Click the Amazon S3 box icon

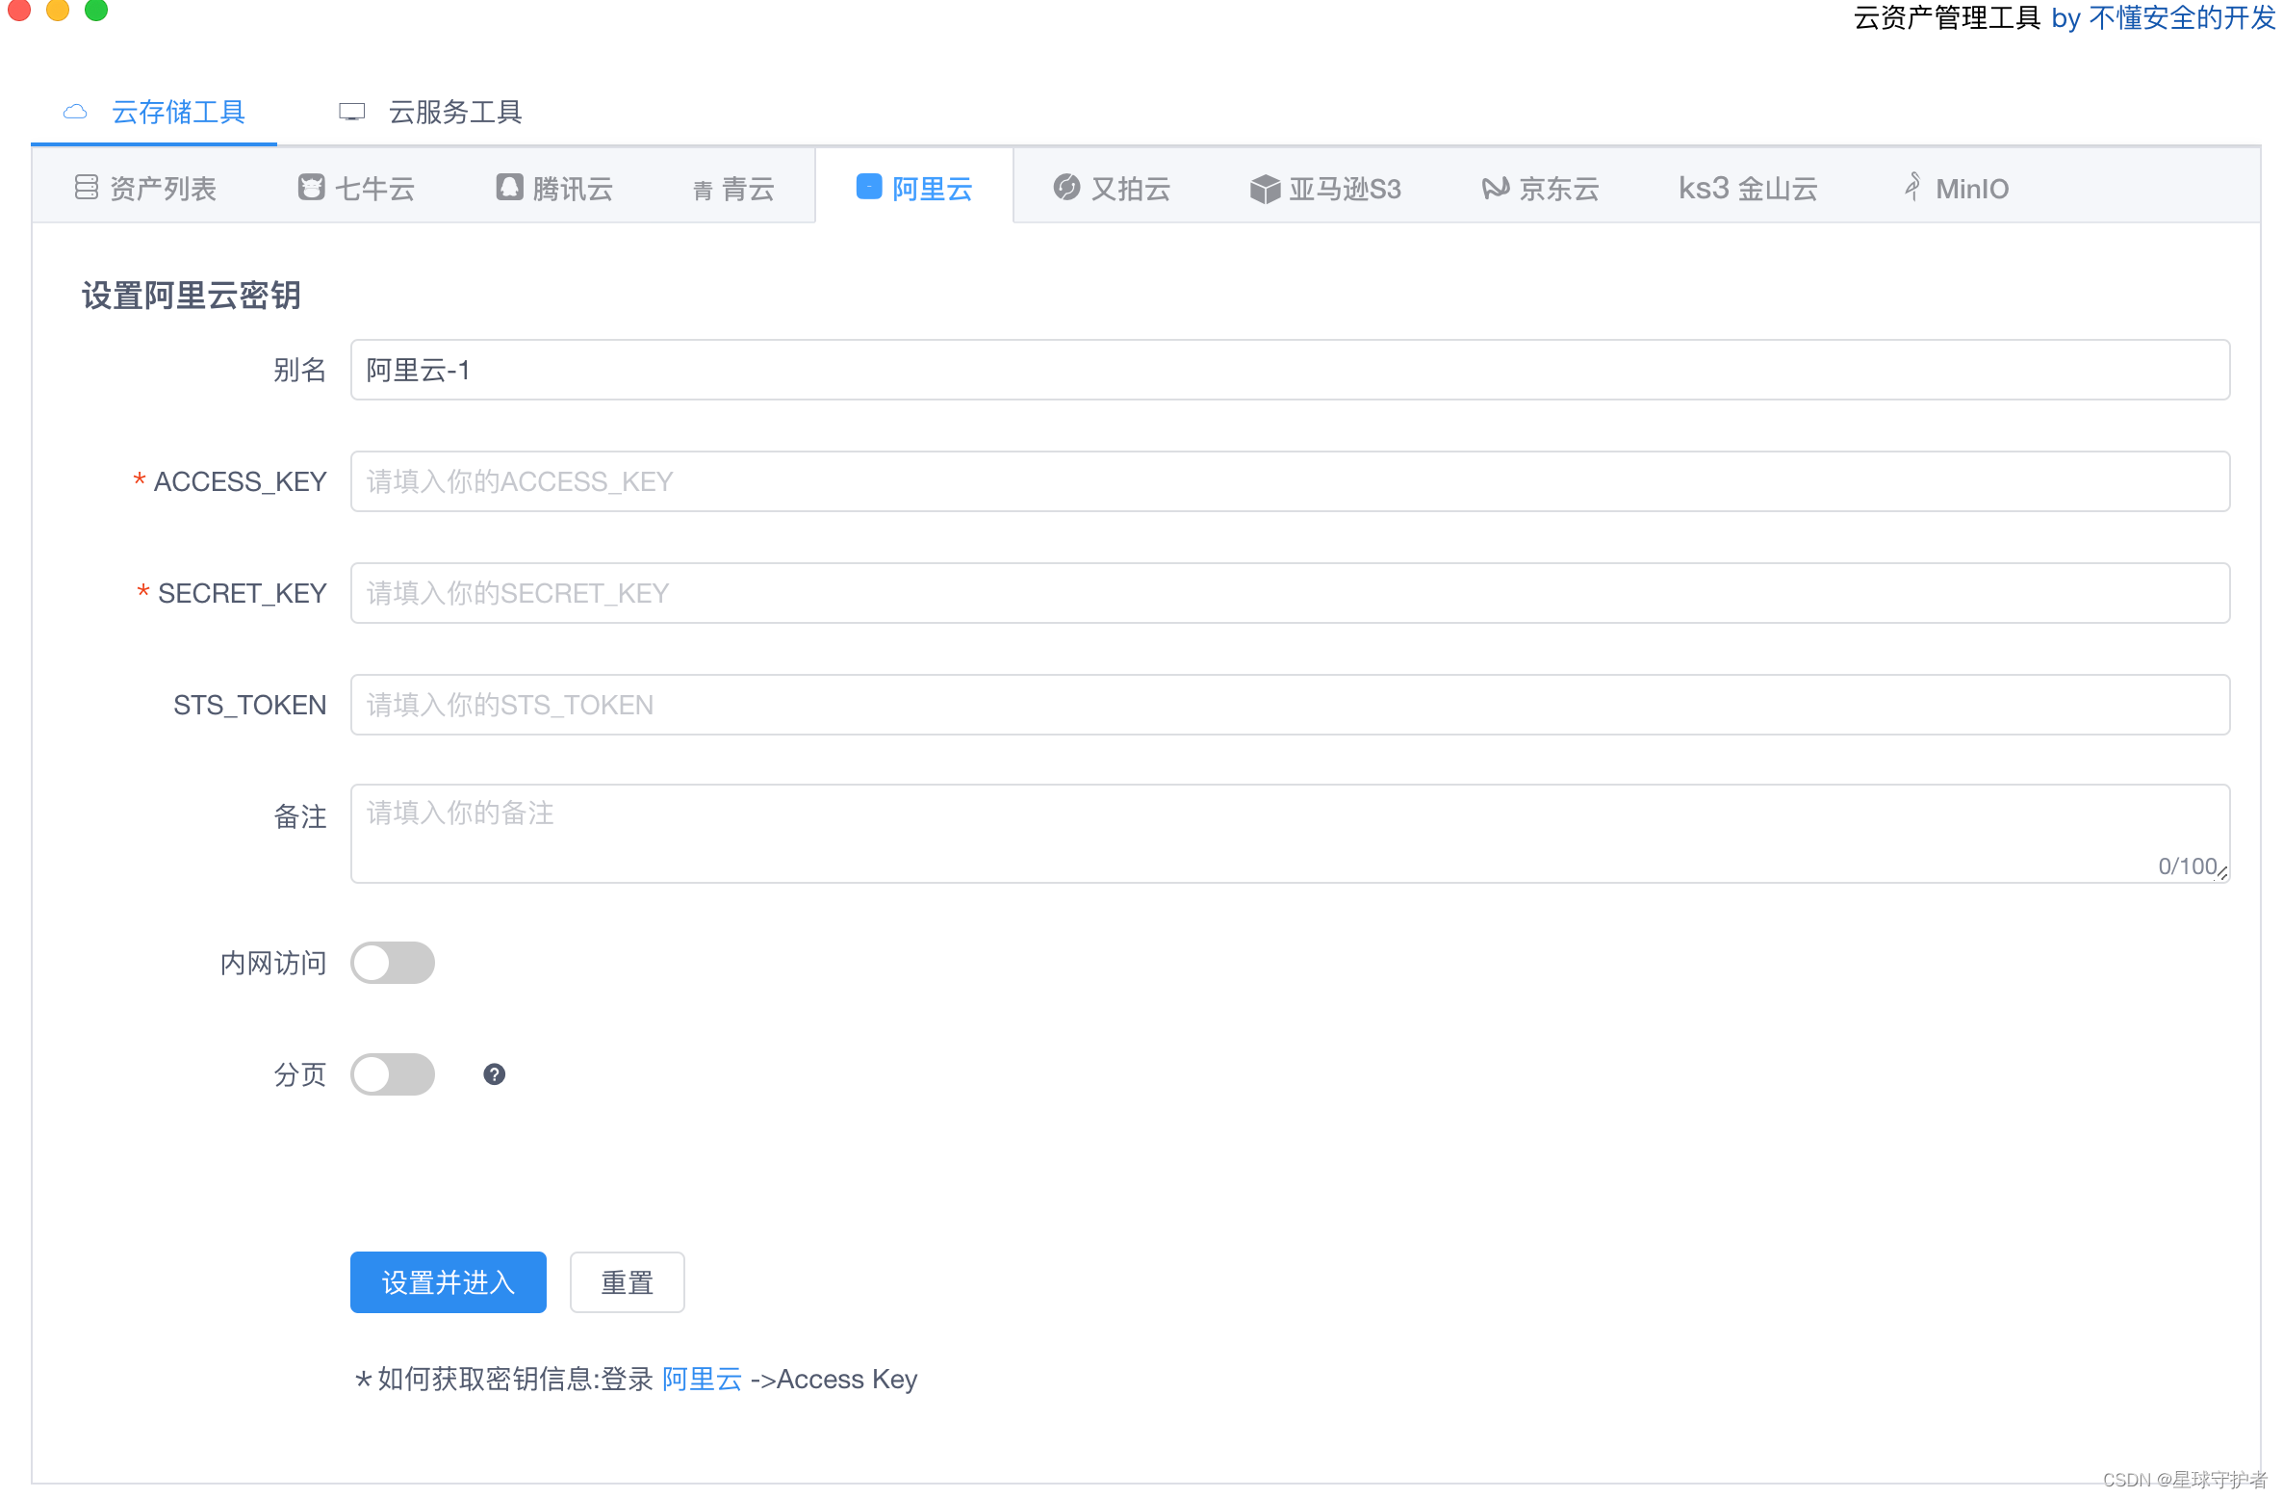click(1264, 189)
